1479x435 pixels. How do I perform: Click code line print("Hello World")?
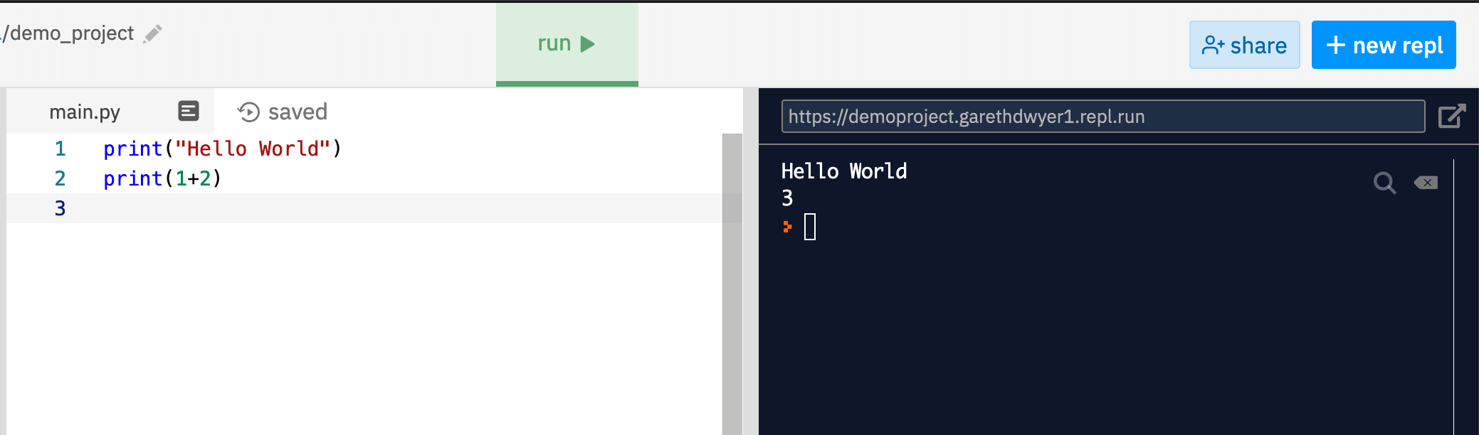pos(222,149)
